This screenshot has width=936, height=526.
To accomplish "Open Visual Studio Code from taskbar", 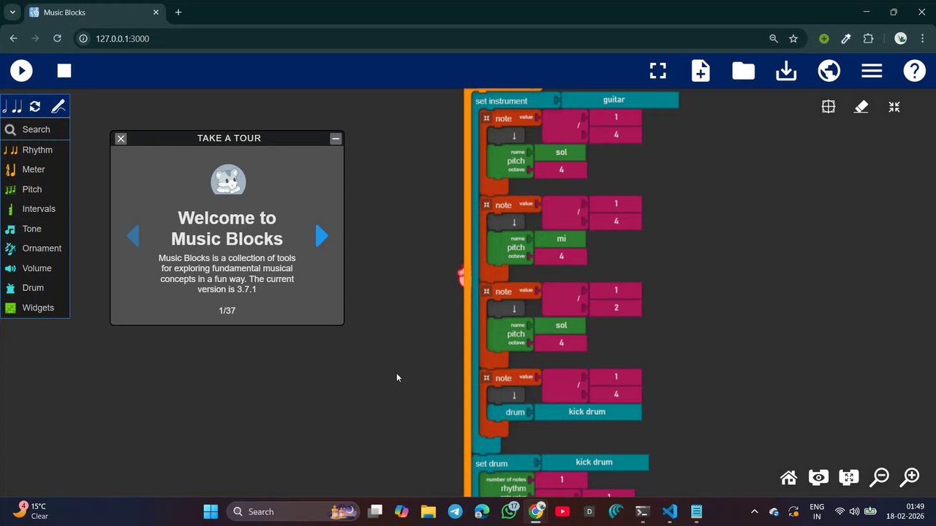I will coord(669,511).
